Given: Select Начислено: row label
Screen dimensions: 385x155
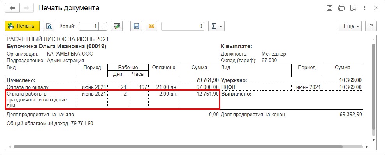Looking at the screenshot, I should click(21, 80).
